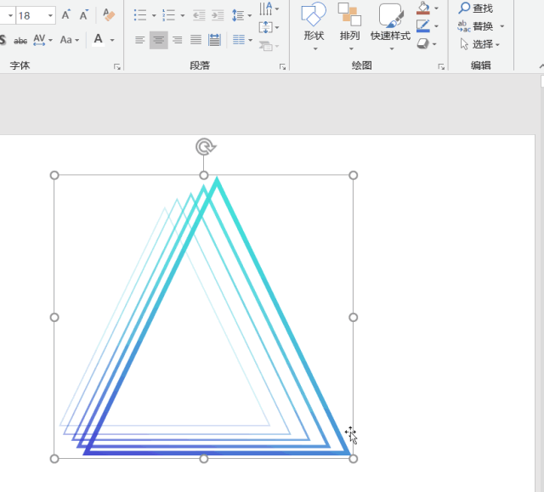Select the largest outer triangle outline
This screenshot has height=492, width=544.
coord(285,315)
